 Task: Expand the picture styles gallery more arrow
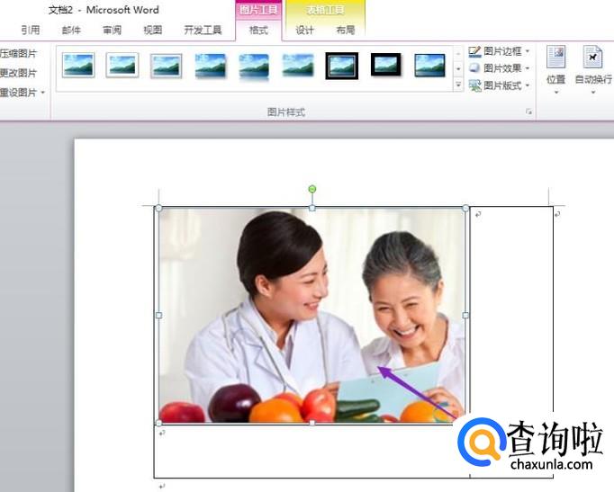tap(458, 85)
